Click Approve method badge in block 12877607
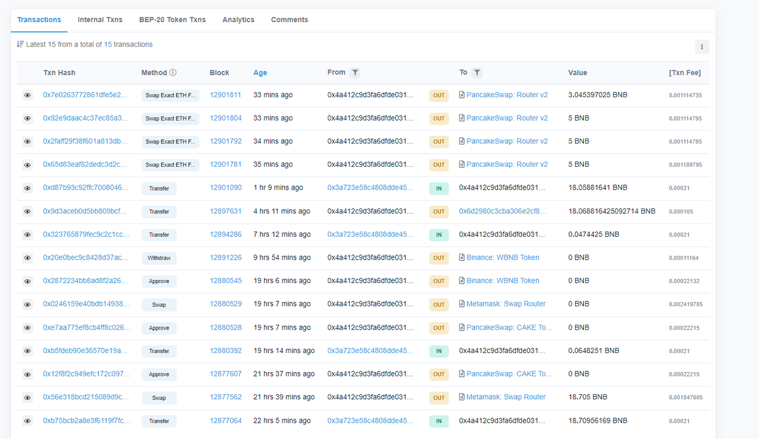Viewport: 759px width, 439px height. (159, 374)
